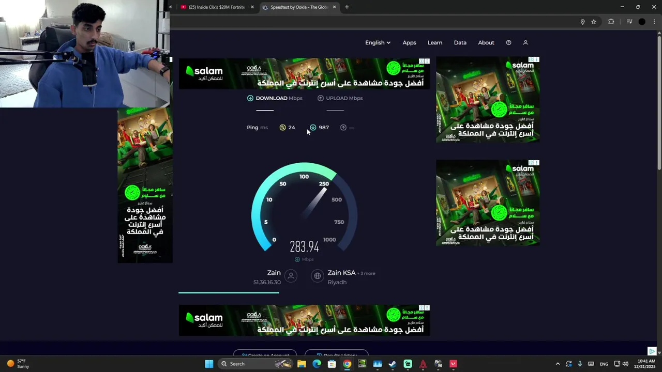The width and height of the screenshot is (662, 372).
Task: Open Microsoft Edge from taskbar
Action: point(317,364)
